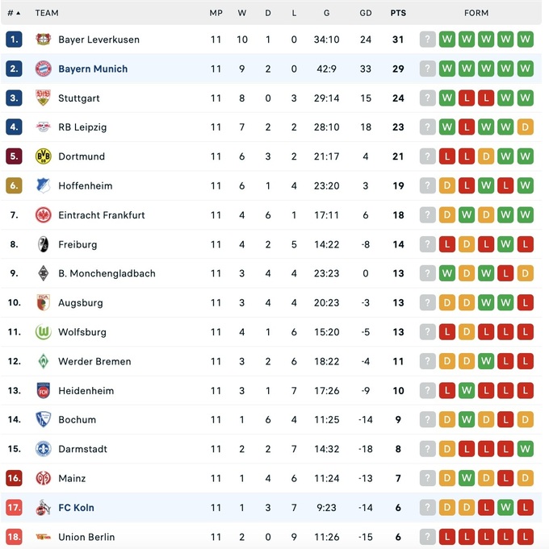The width and height of the screenshot is (549, 549).
Task: Click the Stuttgart team crest
Action: [43, 98]
